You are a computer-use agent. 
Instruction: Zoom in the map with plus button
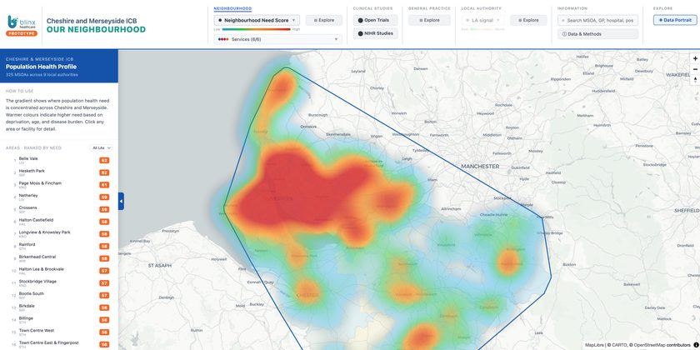click(x=695, y=58)
